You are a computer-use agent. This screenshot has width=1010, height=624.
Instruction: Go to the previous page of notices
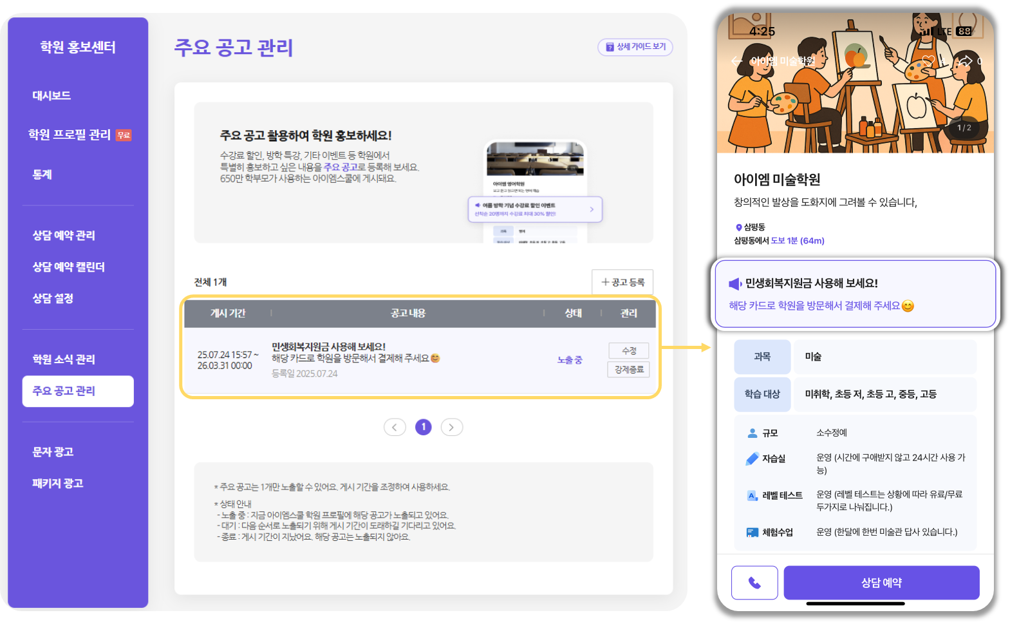click(x=395, y=427)
